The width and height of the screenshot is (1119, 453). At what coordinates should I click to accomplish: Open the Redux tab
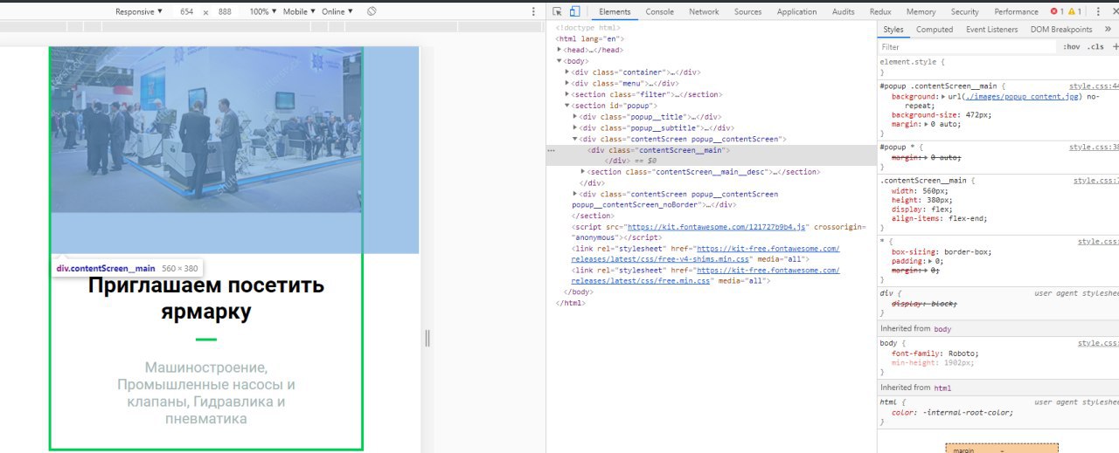(880, 11)
